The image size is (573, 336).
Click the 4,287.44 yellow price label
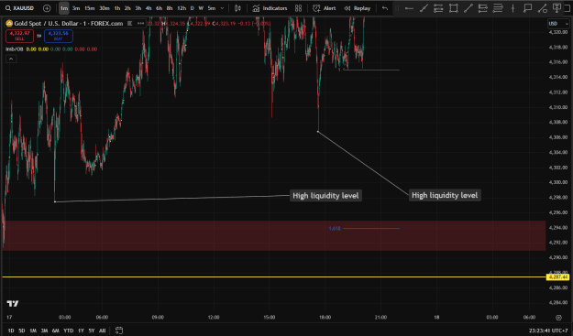pyautogui.click(x=557, y=277)
